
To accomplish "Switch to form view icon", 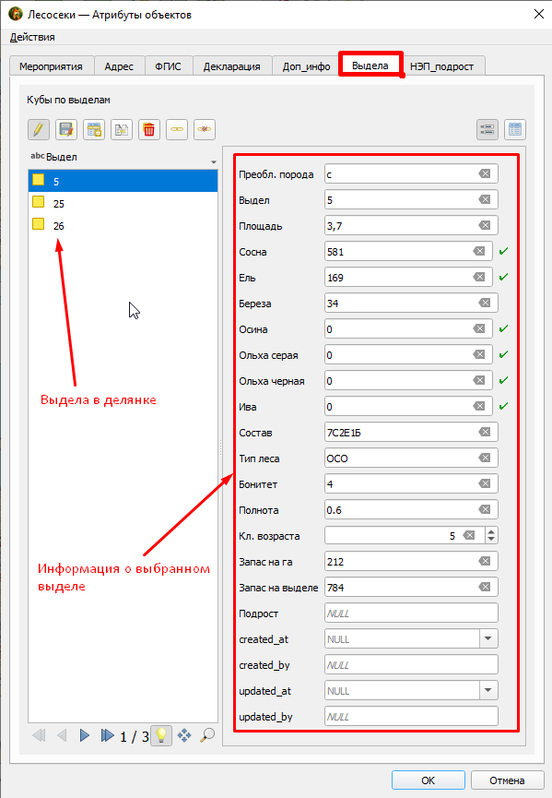I will pyautogui.click(x=487, y=129).
